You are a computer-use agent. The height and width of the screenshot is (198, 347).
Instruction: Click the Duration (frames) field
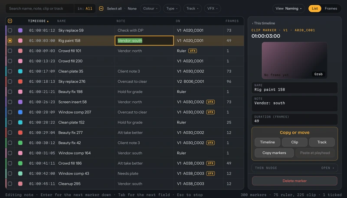click(x=295, y=119)
